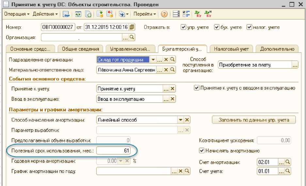The image size is (306, 186).
Task: Open the Действия menu
Action: click(x=45, y=14)
